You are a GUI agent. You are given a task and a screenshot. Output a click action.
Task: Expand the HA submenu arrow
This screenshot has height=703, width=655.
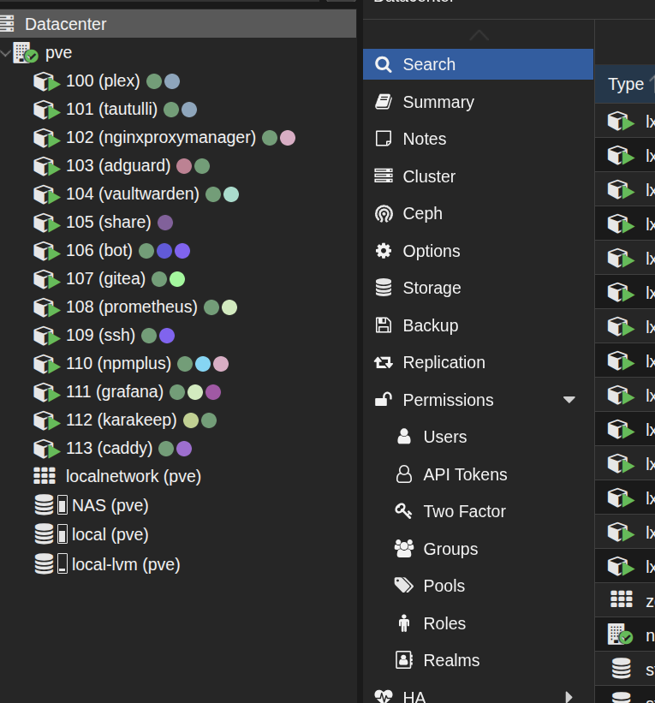[x=569, y=696]
